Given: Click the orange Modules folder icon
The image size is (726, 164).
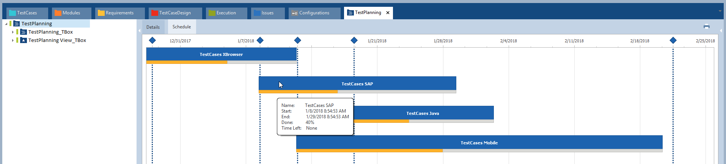Looking at the screenshot, I should (x=58, y=13).
